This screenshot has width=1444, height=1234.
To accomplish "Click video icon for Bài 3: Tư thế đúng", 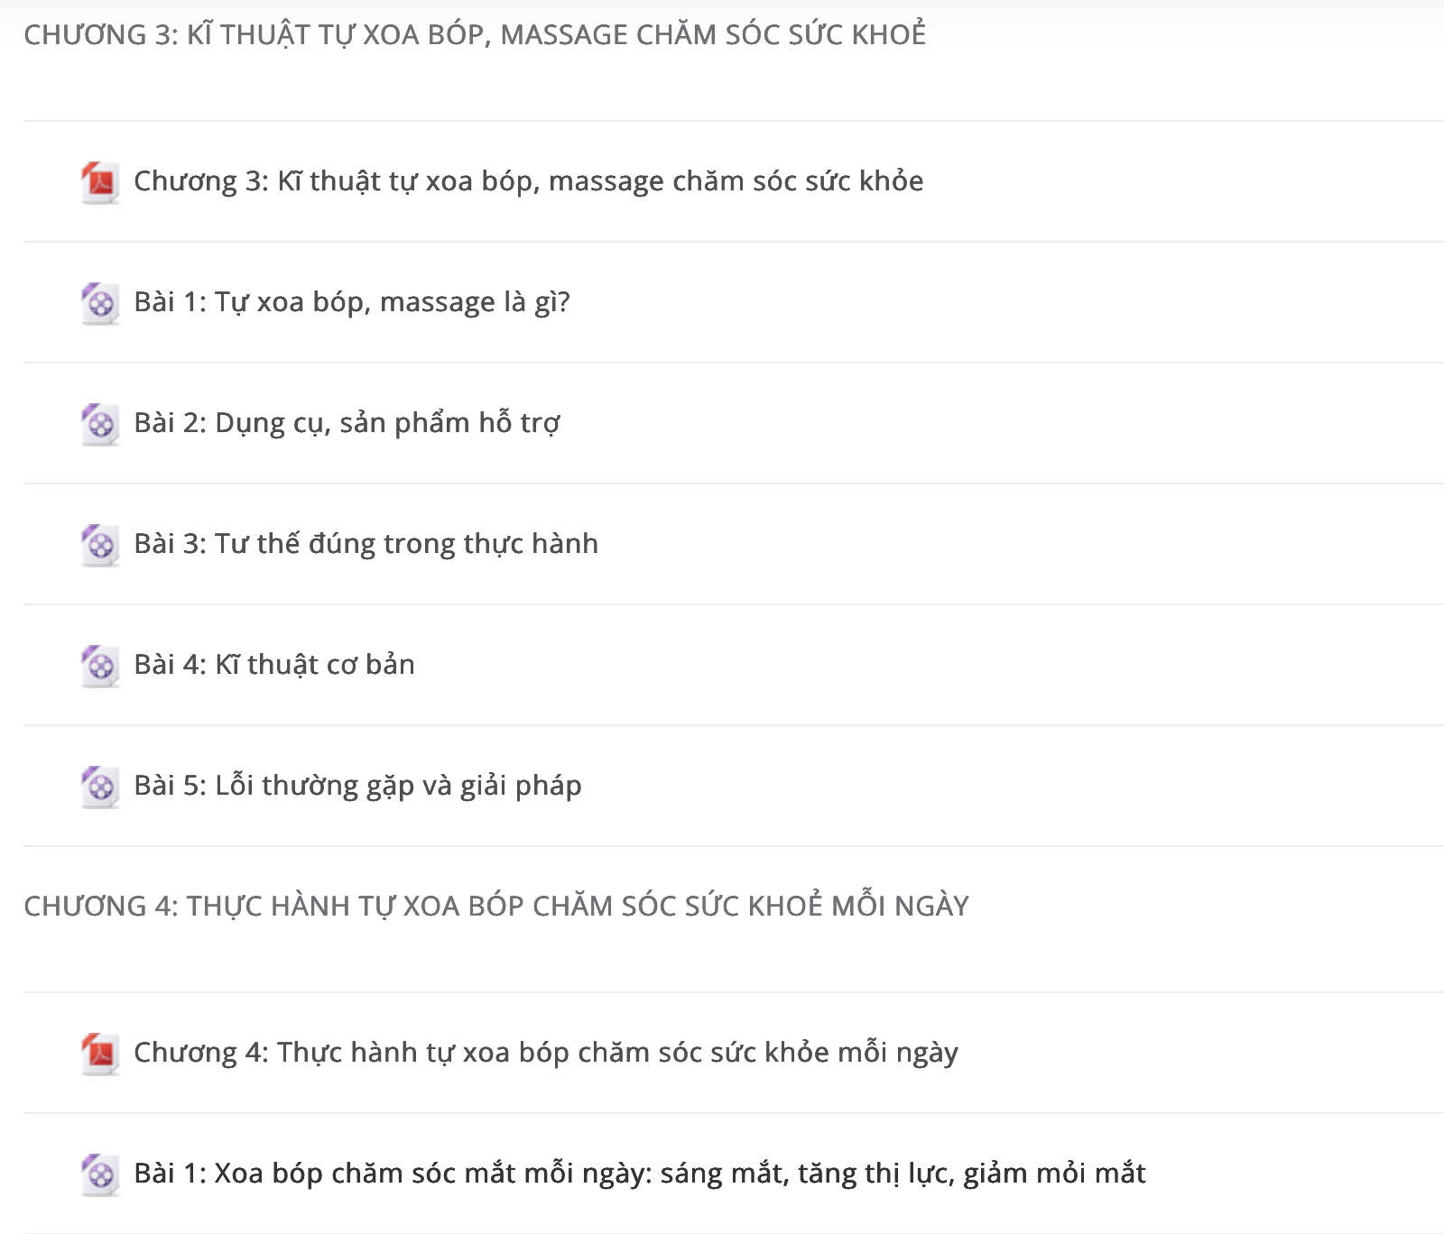I will tap(100, 545).
